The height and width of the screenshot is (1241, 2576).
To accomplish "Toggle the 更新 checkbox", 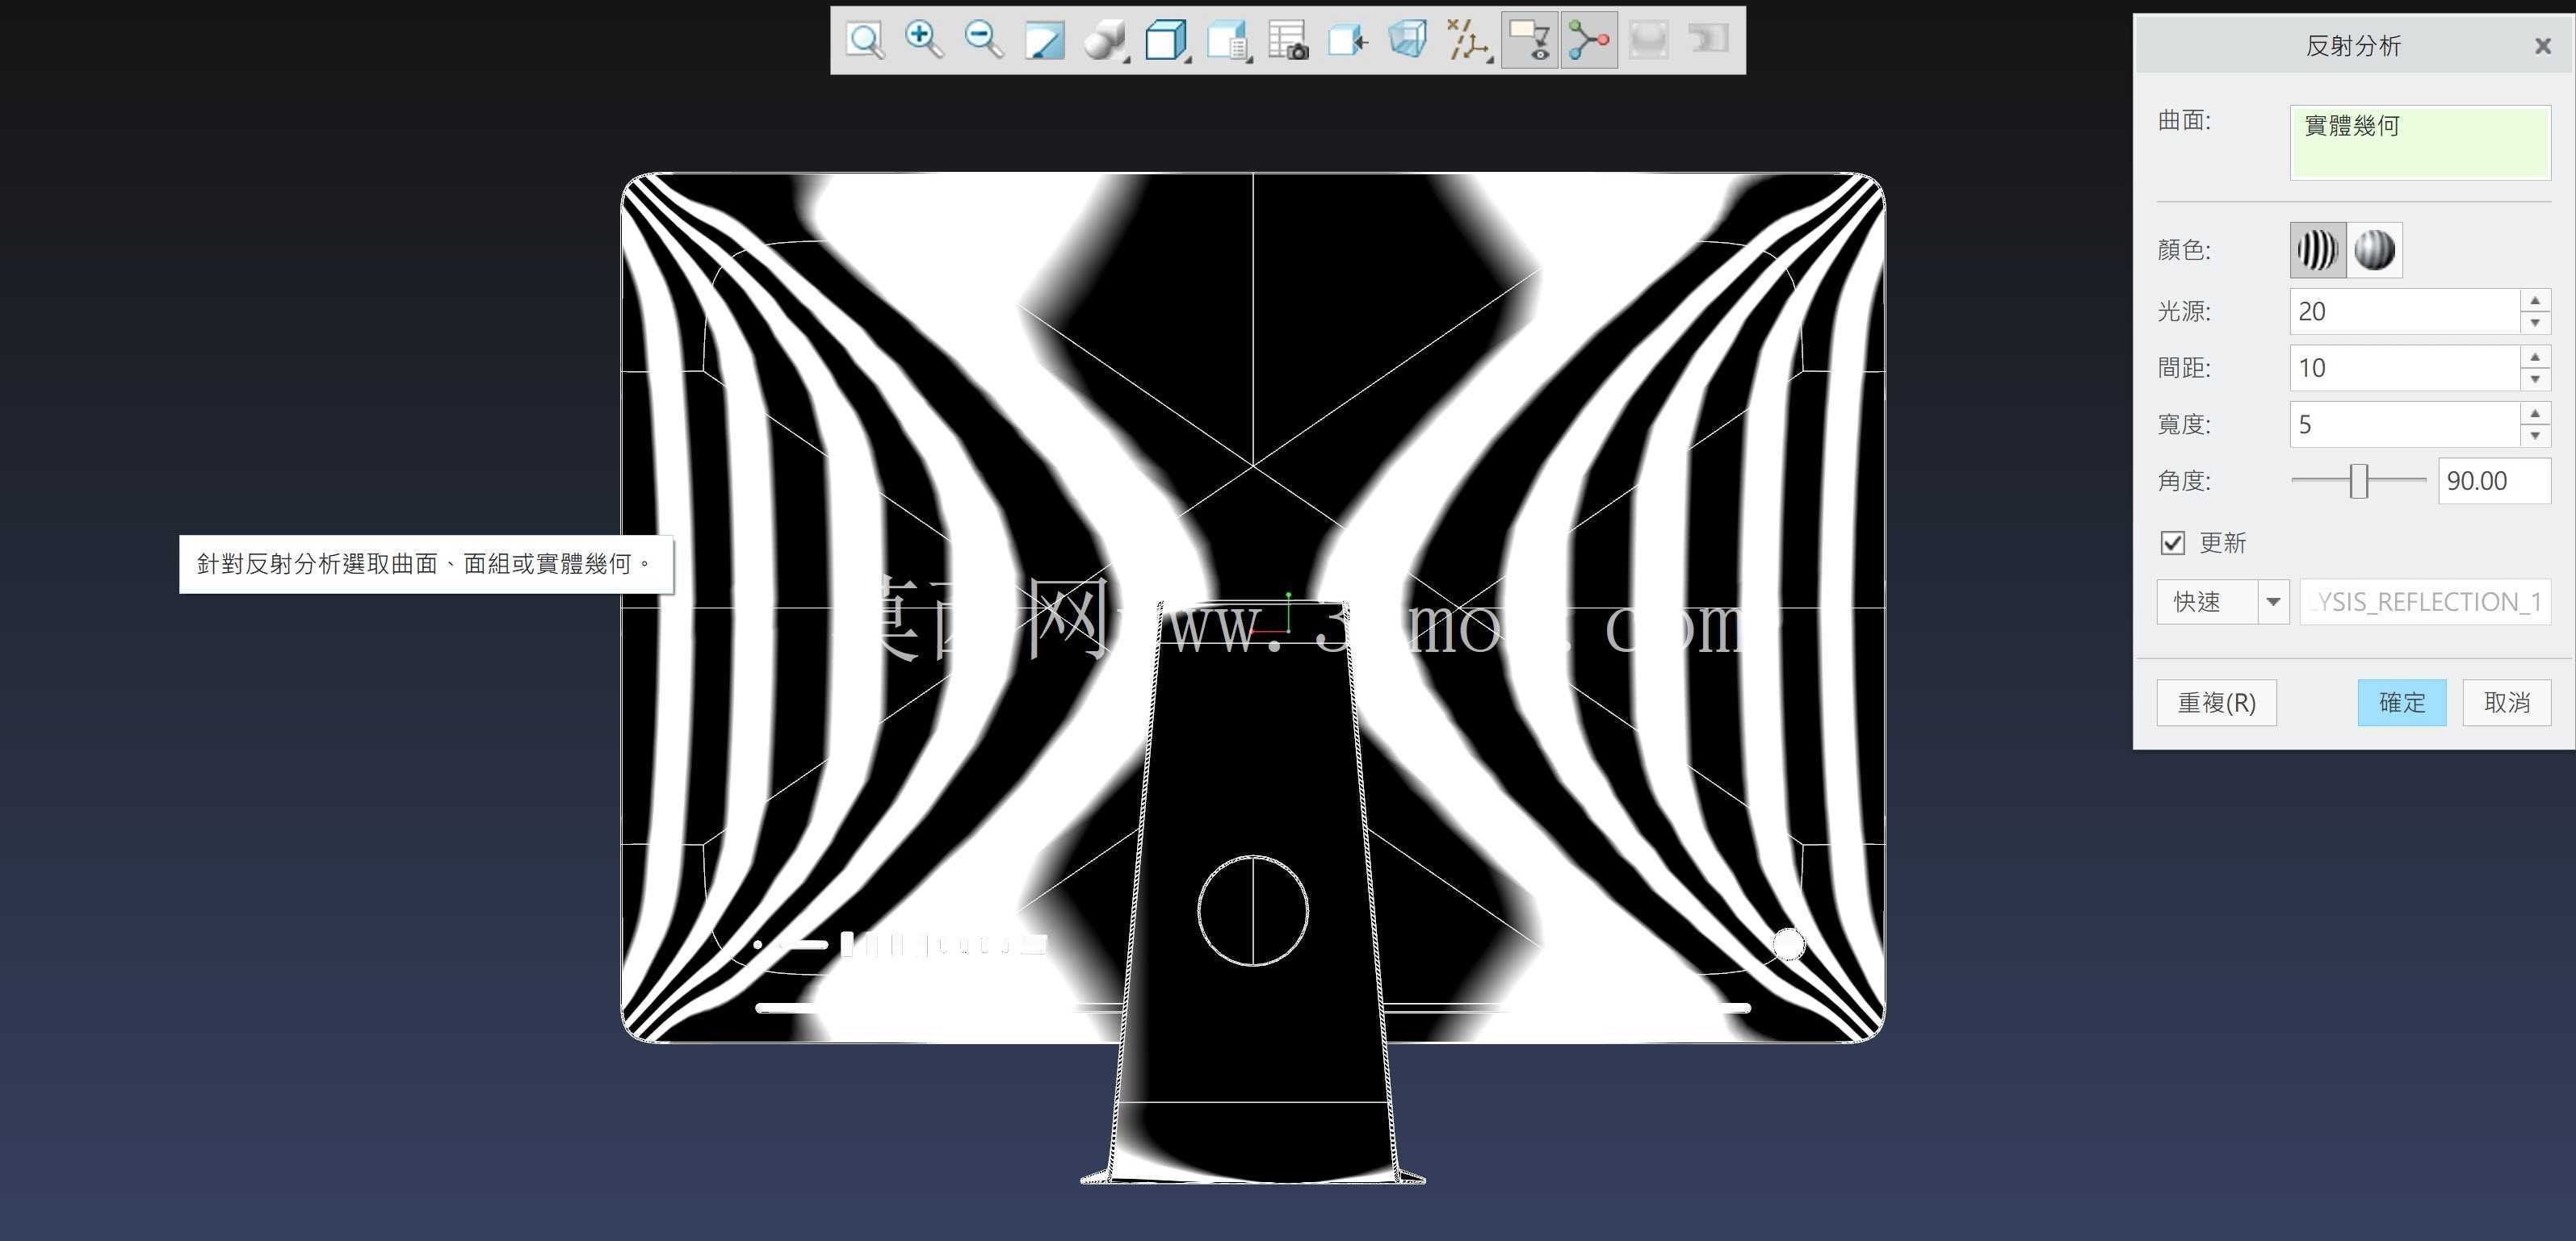I will [x=2172, y=542].
